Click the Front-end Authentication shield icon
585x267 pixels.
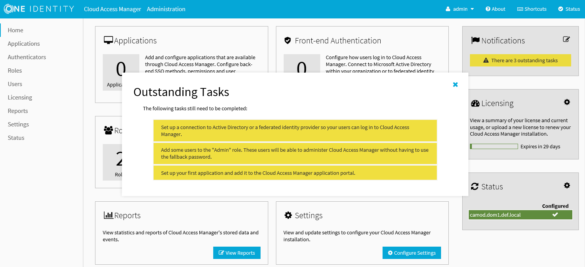tap(287, 40)
